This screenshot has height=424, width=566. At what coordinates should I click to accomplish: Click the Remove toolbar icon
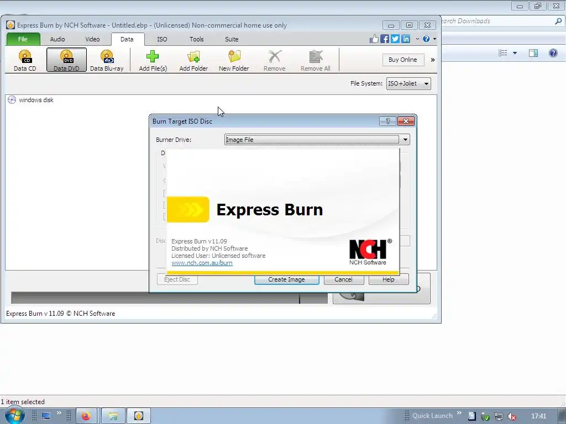[274, 60]
